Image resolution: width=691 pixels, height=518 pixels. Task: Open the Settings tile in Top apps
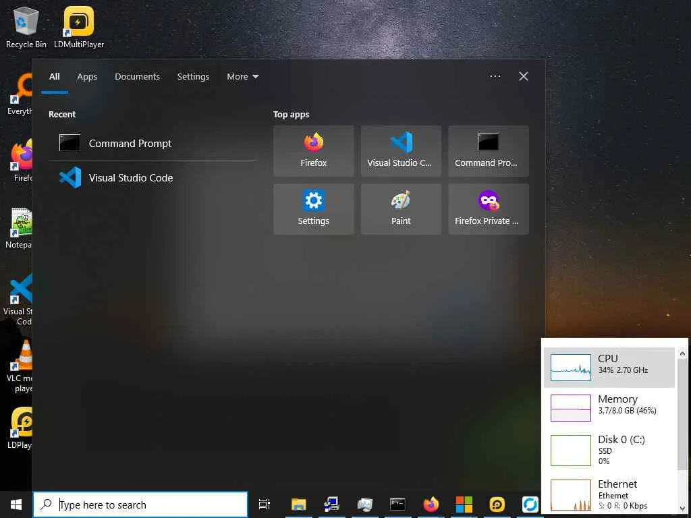[313, 209]
